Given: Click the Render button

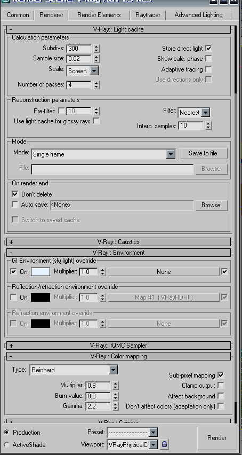Looking at the screenshot, I should (x=217, y=437).
